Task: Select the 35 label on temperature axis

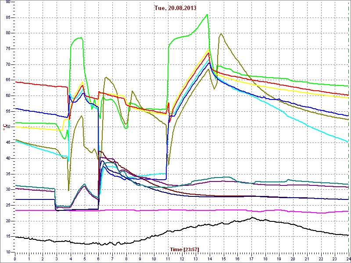Action: tap(8, 174)
